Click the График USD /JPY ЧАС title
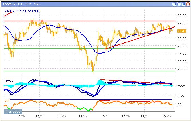Image resolution: width=191 pixels, height=121 pixels. 19,3
